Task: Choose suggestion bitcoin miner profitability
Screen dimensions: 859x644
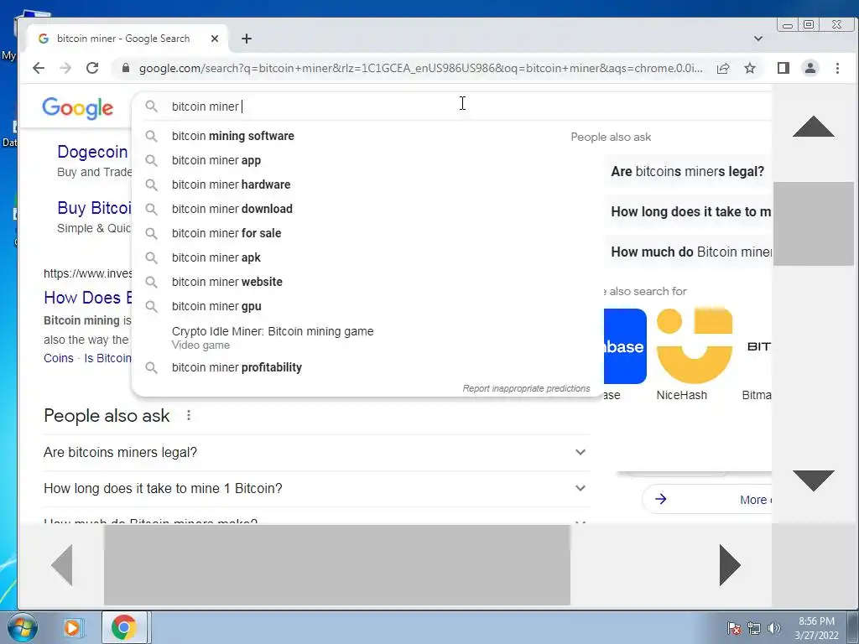Action: [368, 367]
